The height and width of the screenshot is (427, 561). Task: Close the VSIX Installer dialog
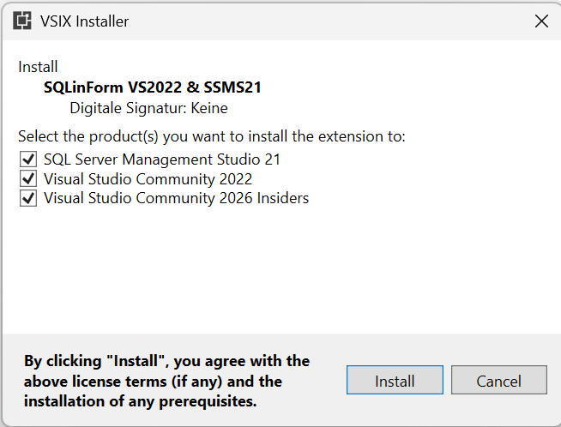click(x=541, y=21)
